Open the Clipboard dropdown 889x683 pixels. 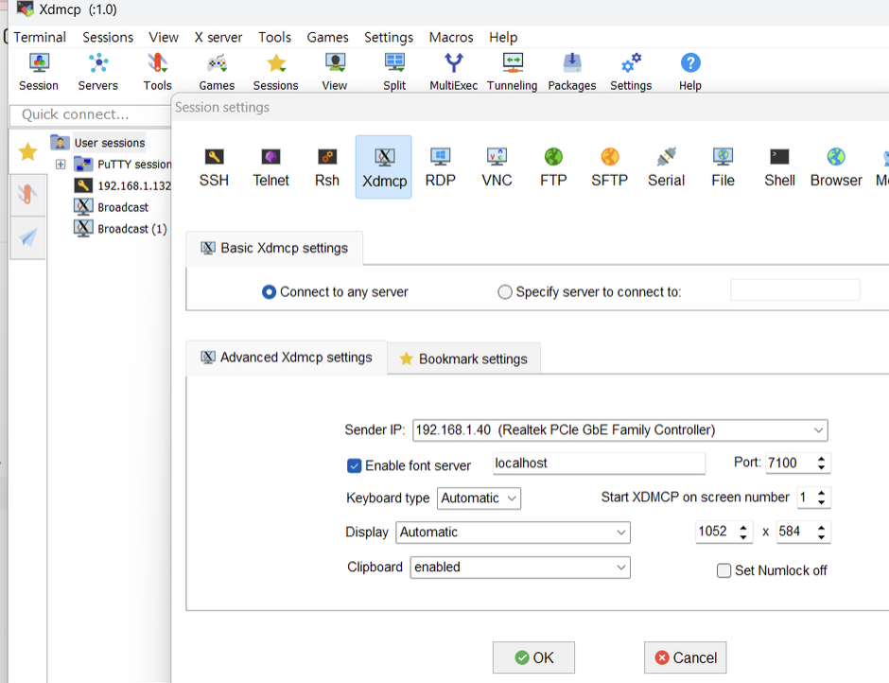pyautogui.click(x=520, y=568)
